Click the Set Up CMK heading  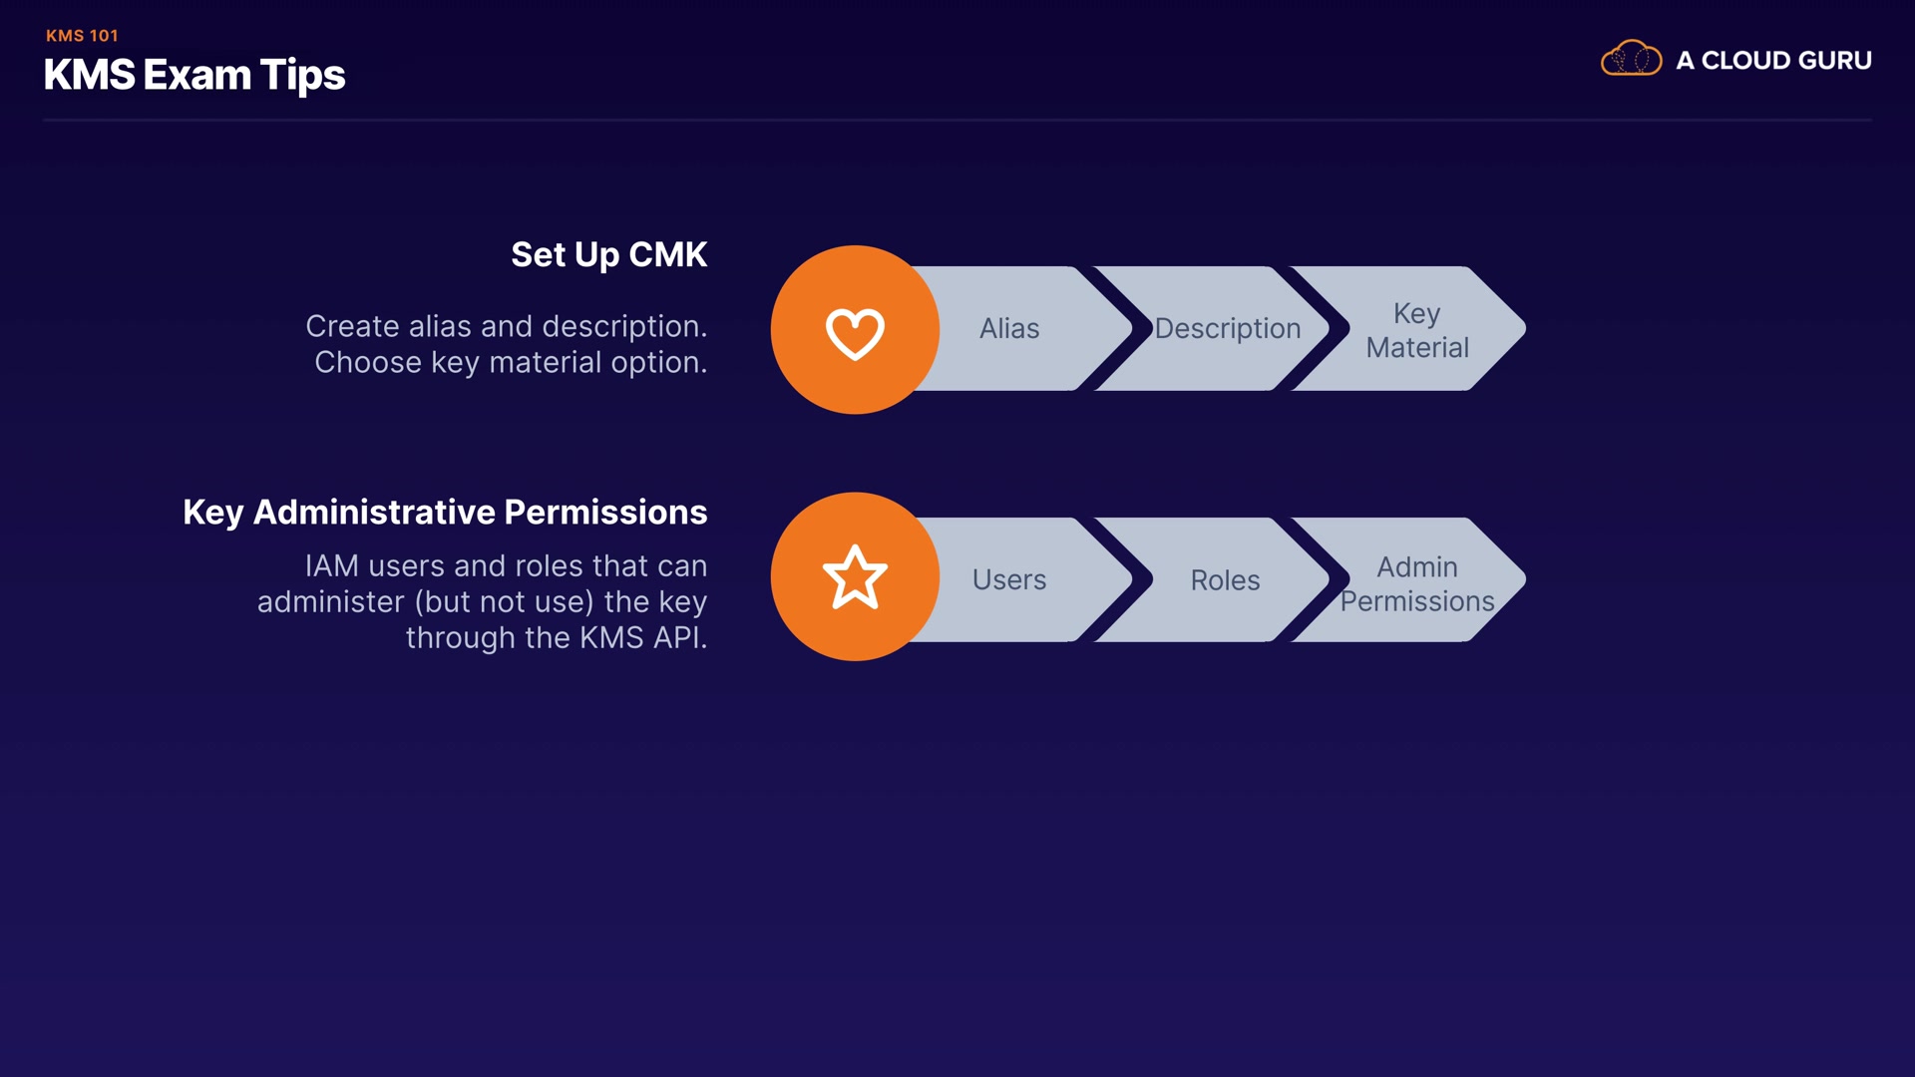(608, 254)
